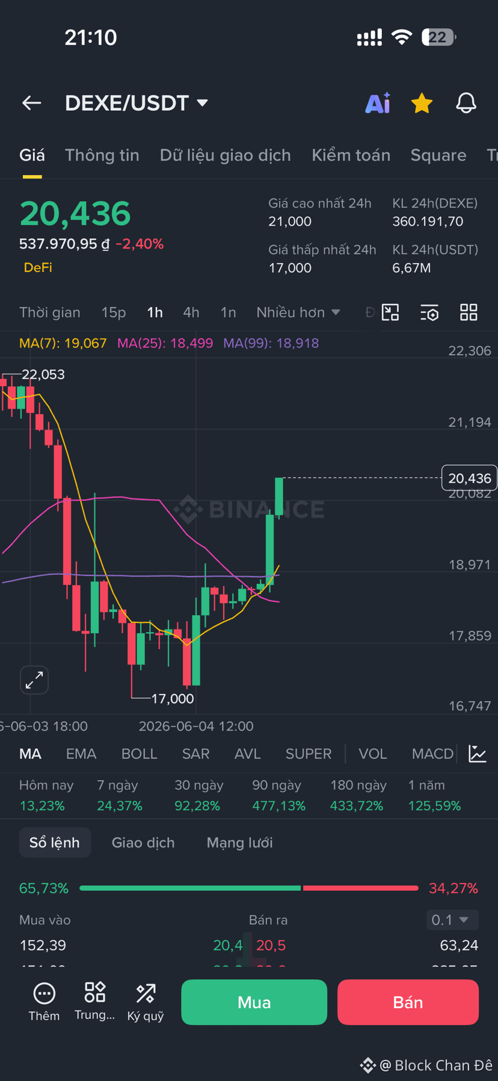Image resolution: width=498 pixels, height=1081 pixels.
Task: Tap the DeFi category tag
Action: (x=38, y=267)
